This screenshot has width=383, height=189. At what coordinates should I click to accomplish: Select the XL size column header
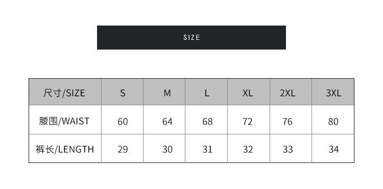pos(249,92)
